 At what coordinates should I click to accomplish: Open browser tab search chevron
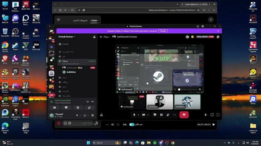(214, 4)
